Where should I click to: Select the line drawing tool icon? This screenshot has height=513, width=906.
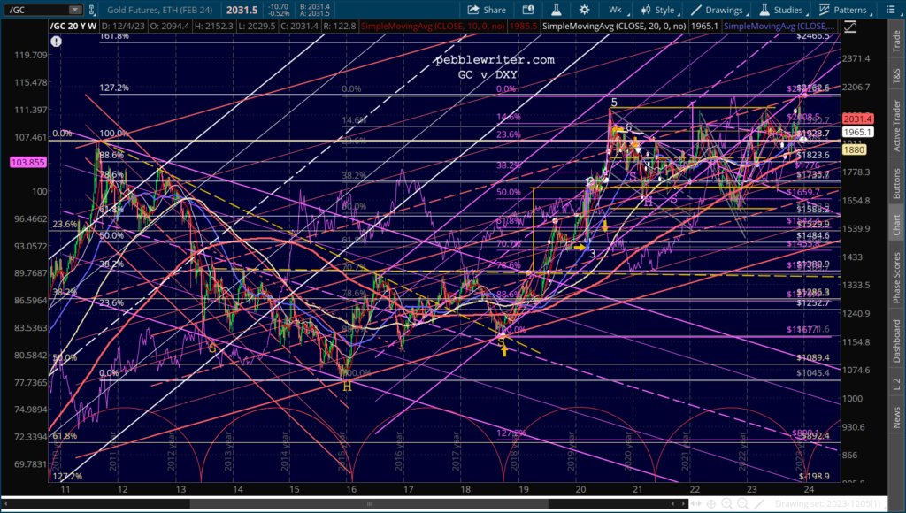759,504
